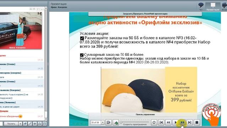
Task: Click the slide number field 35 of 59
Action: click(96, 122)
